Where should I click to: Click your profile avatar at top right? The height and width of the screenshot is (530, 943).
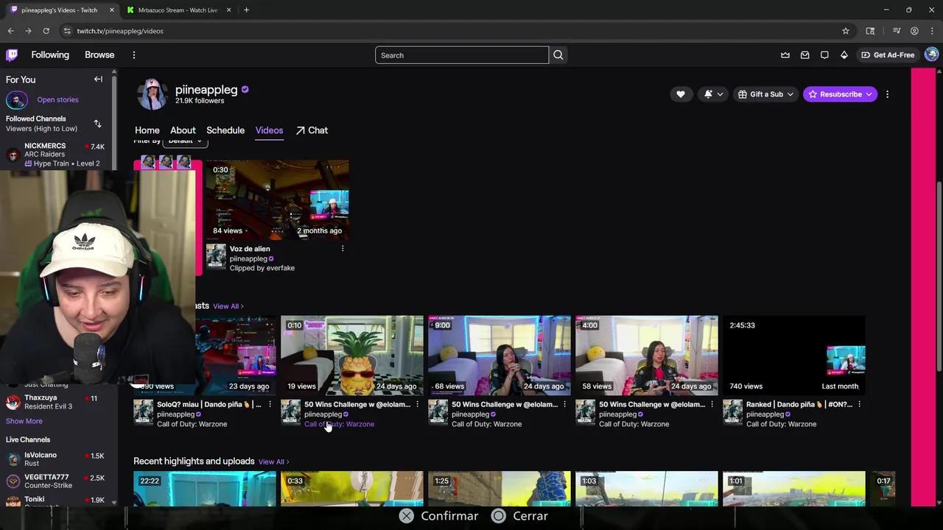click(x=930, y=54)
